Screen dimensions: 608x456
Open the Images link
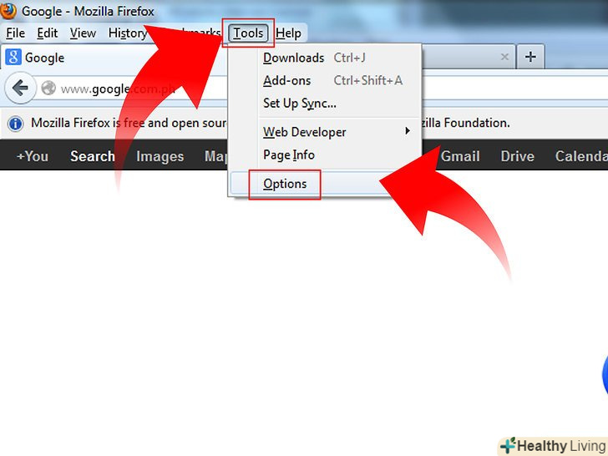pos(160,156)
